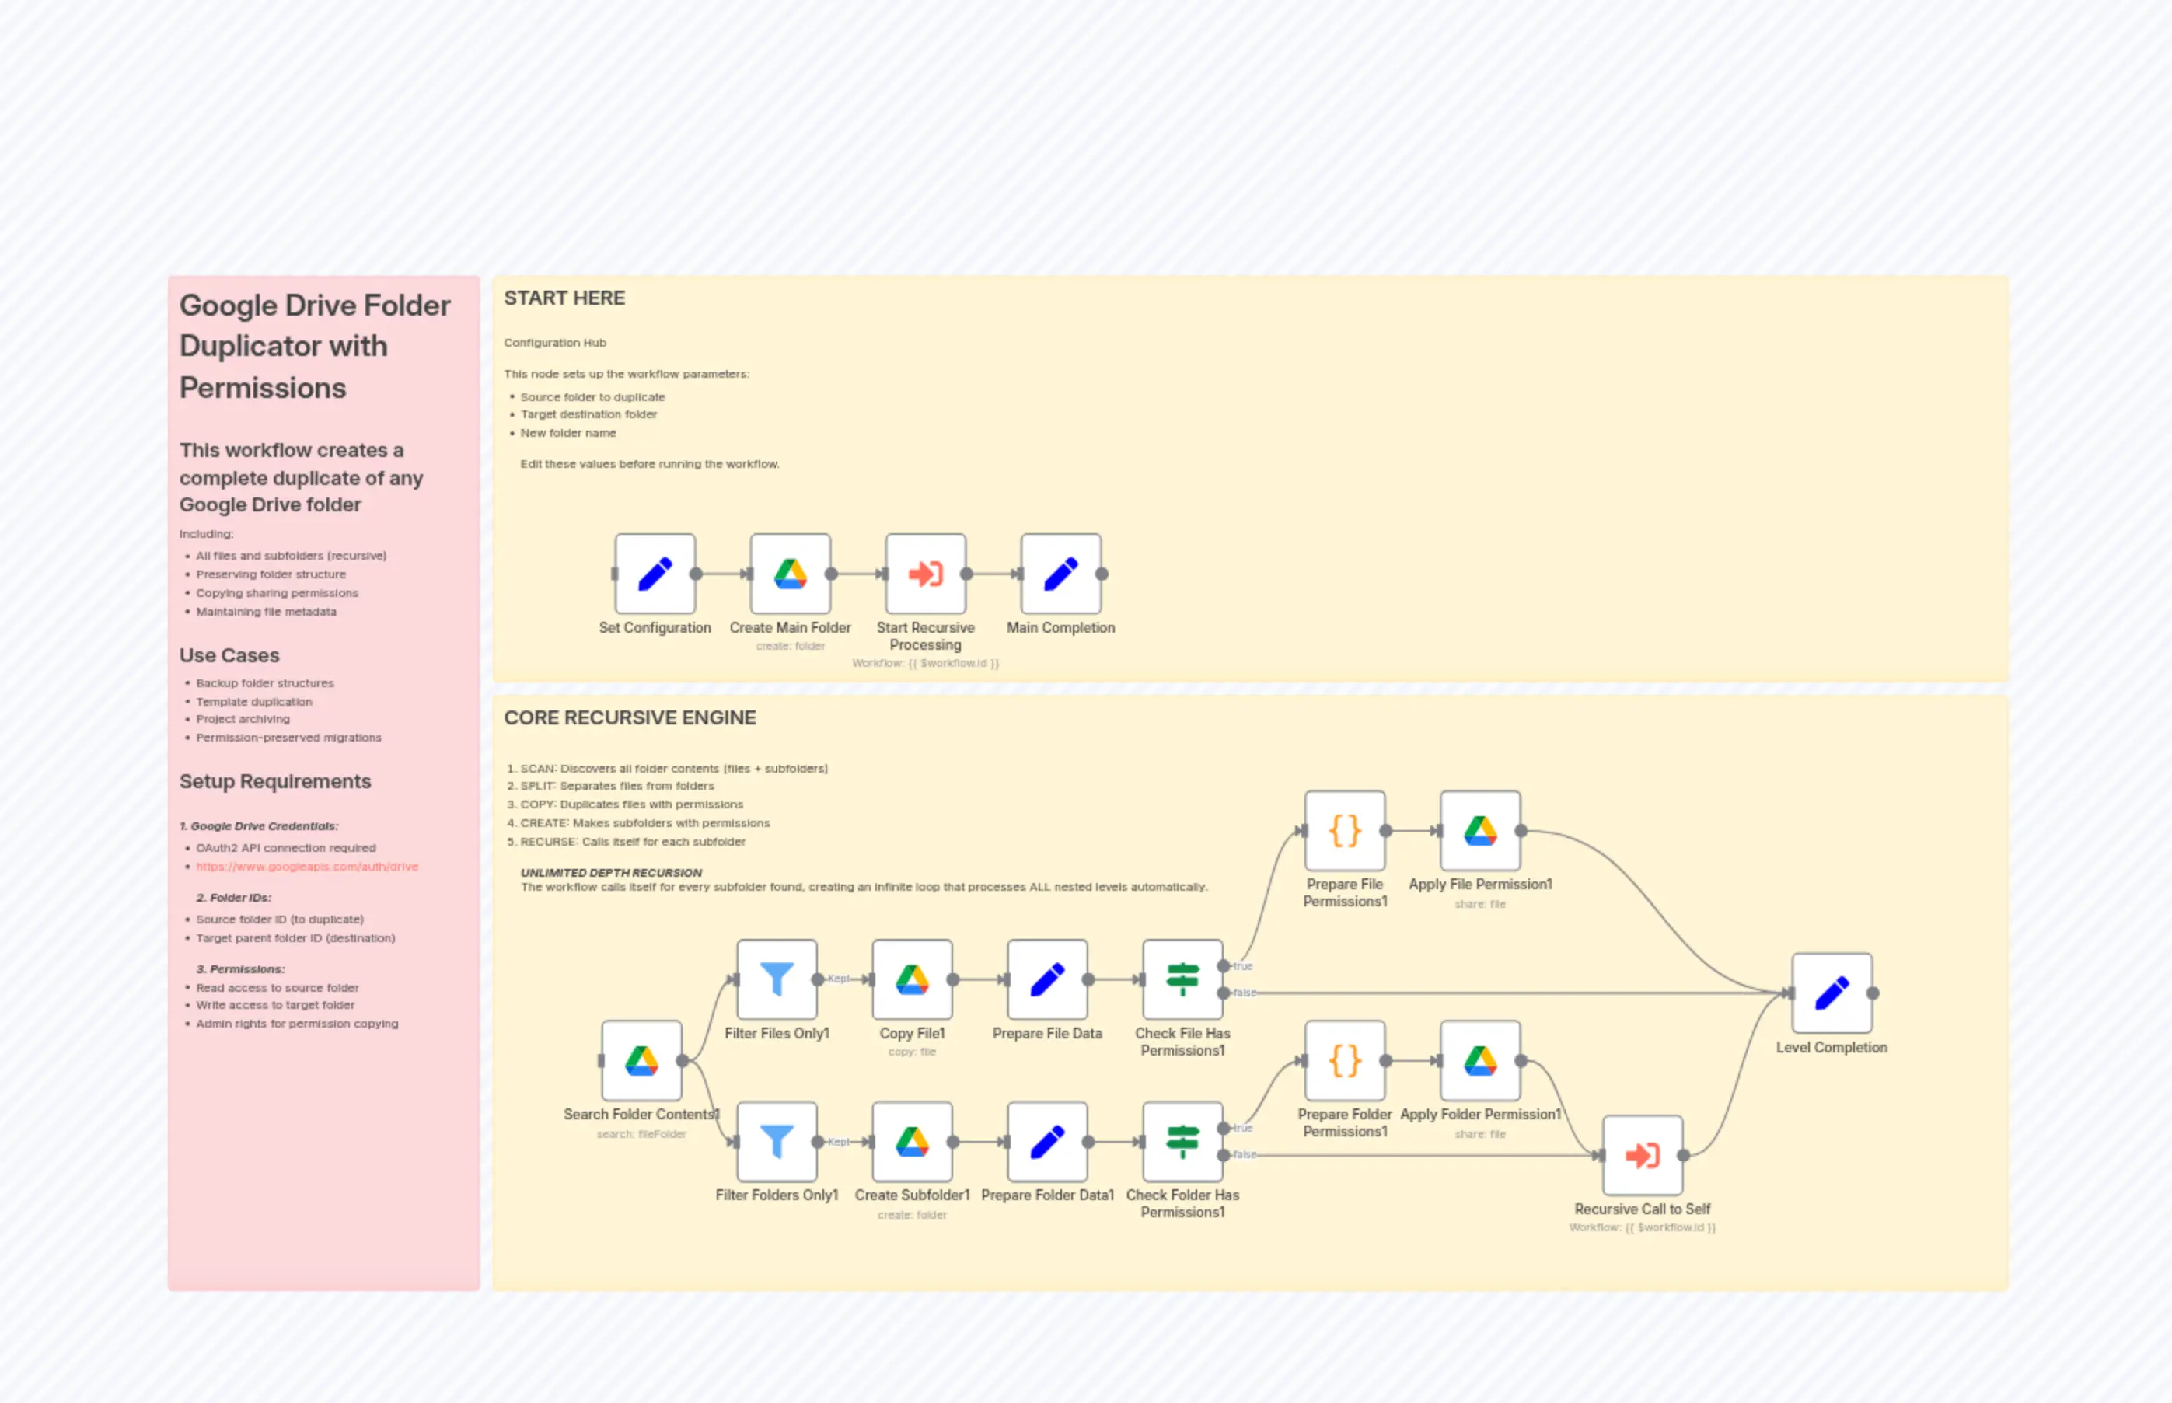The width and height of the screenshot is (2172, 1403).
Task: Open the Search Folder Contents1 node
Action: (x=641, y=1060)
